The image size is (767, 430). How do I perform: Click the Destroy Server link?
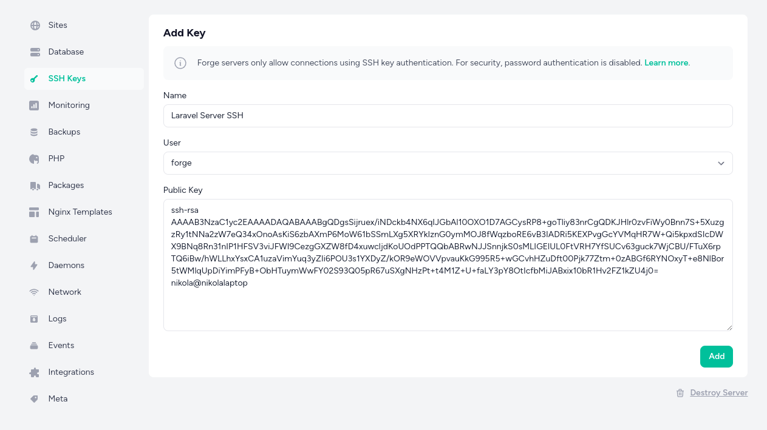(718, 393)
